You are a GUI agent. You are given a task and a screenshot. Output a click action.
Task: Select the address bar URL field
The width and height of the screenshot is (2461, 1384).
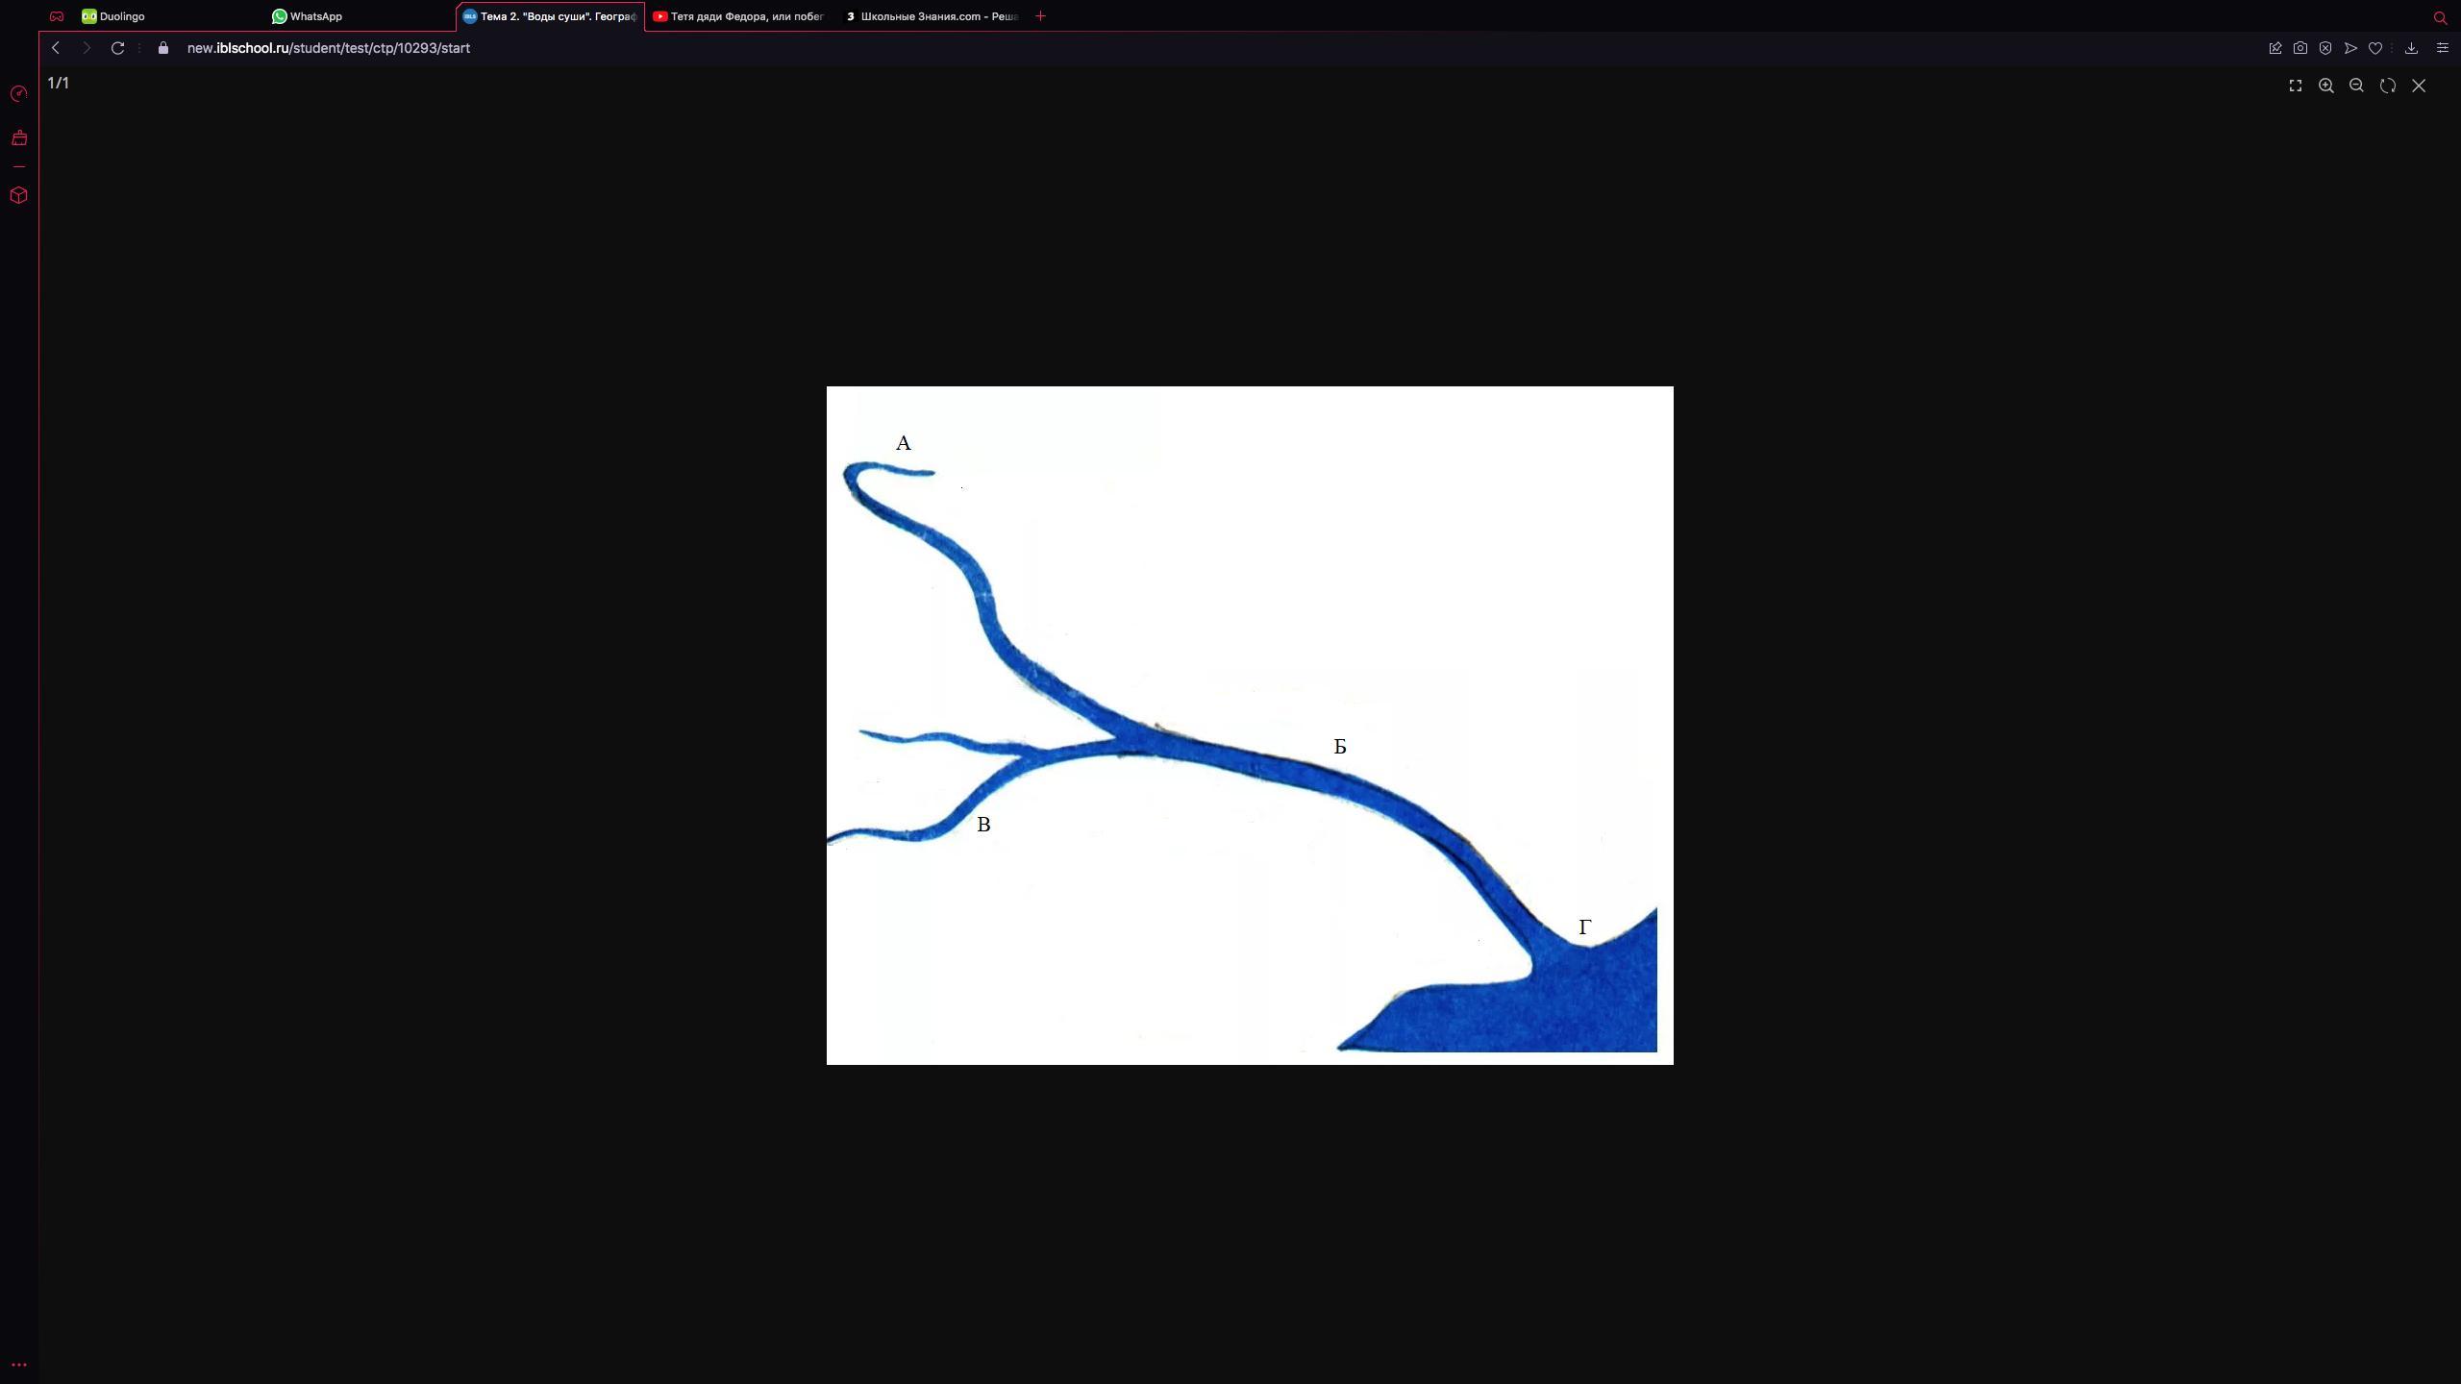pyautogui.click(x=328, y=47)
